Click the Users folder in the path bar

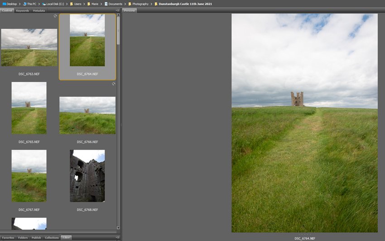[75, 4]
